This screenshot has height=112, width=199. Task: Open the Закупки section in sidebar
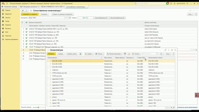click(7, 17)
